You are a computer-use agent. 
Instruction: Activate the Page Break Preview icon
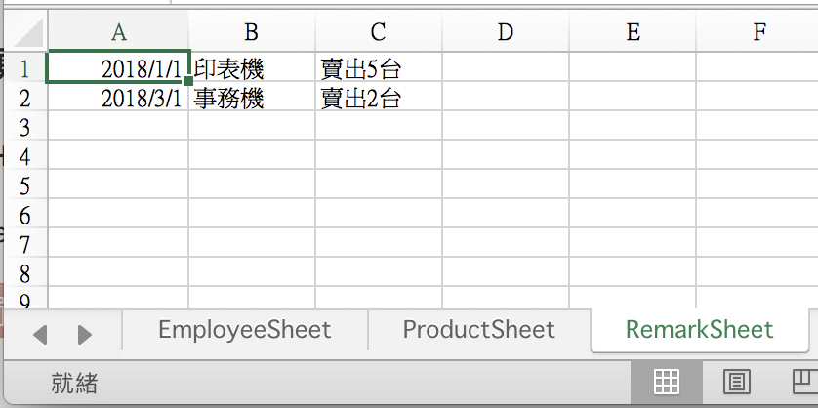(x=805, y=382)
